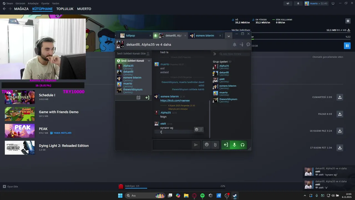
Task: Open emoji picker beside message box
Action: [207, 145]
